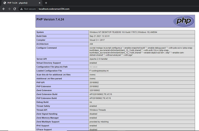Click Configuration File (php.ini) Path label

pyautogui.click(x=52, y=67)
